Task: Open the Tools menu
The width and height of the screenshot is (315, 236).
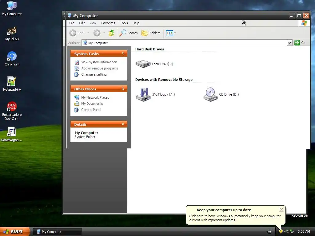Action: (124, 23)
